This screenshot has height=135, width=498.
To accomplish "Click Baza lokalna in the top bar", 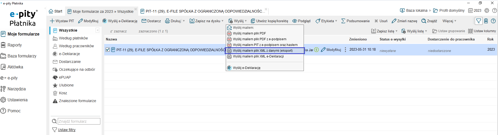I will [414, 10].
